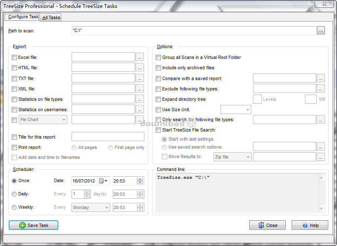The height and width of the screenshot is (246, 337).
Task: Toggle Include only archived files
Action: (x=158, y=68)
